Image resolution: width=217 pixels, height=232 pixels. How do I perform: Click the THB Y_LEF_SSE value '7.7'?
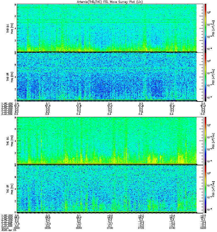[x=172, y=112]
